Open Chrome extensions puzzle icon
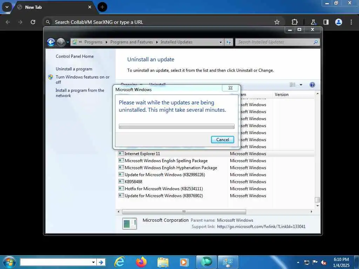Viewport: 359px width, 269px height. tap(294, 22)
